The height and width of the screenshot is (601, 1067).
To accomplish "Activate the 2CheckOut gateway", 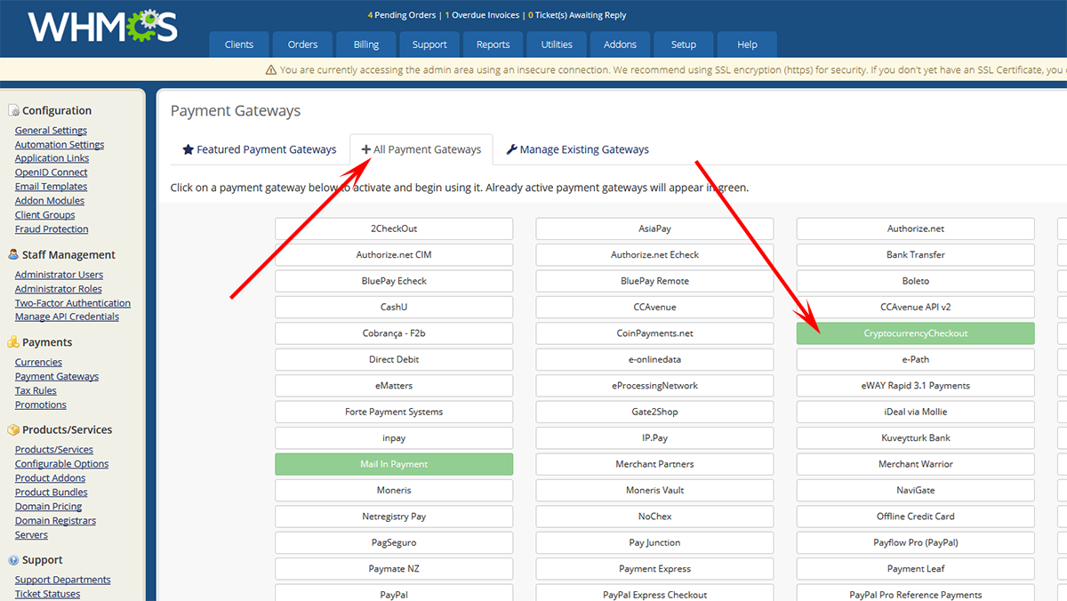I will pos(394,228).
